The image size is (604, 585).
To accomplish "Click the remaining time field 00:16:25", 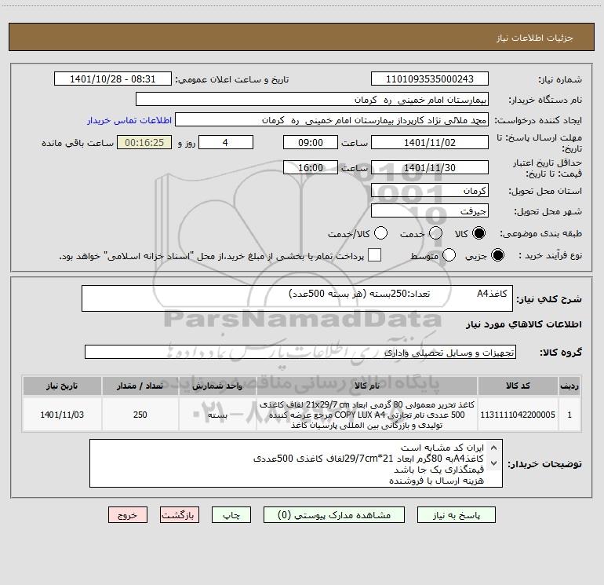I will [144, 142].
